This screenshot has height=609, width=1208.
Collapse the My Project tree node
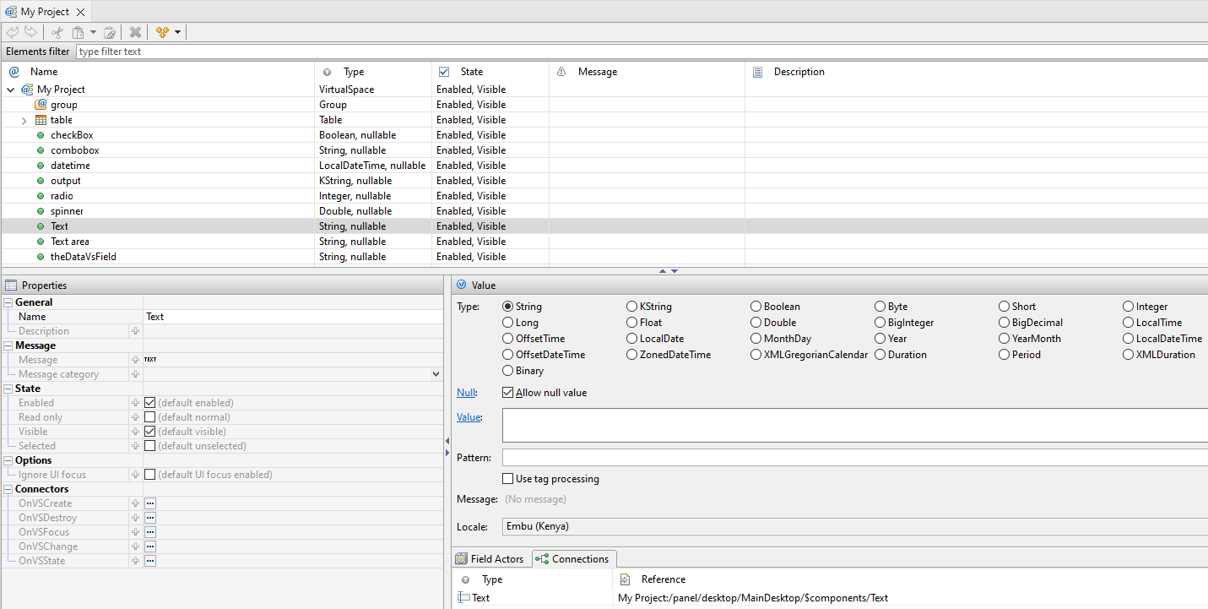[11, 90]
